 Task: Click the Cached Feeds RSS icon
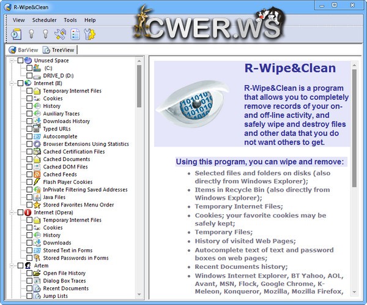37,174
